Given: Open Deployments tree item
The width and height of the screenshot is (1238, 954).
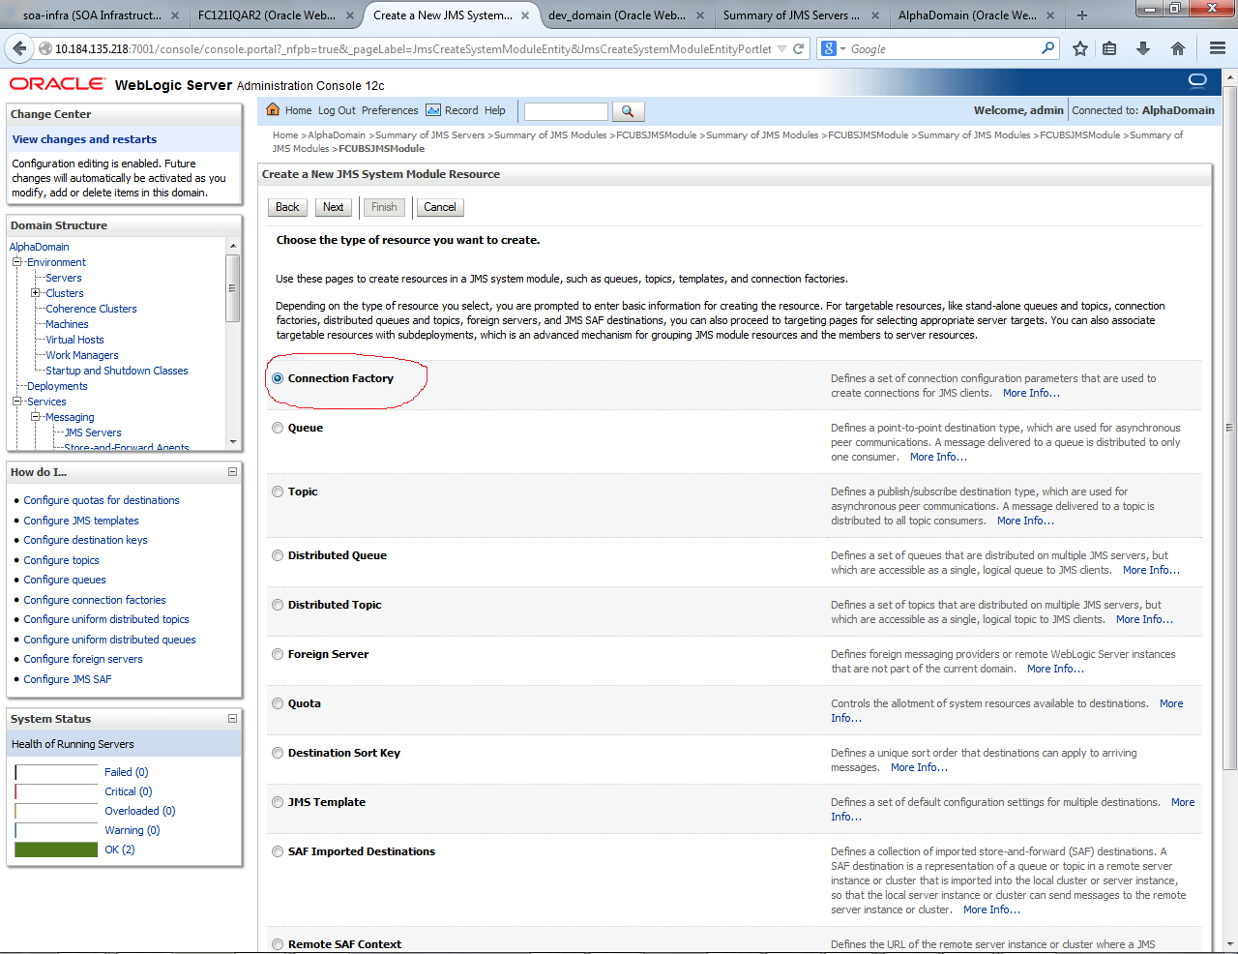Looking at the screenshot, I should tap(57, 386).
